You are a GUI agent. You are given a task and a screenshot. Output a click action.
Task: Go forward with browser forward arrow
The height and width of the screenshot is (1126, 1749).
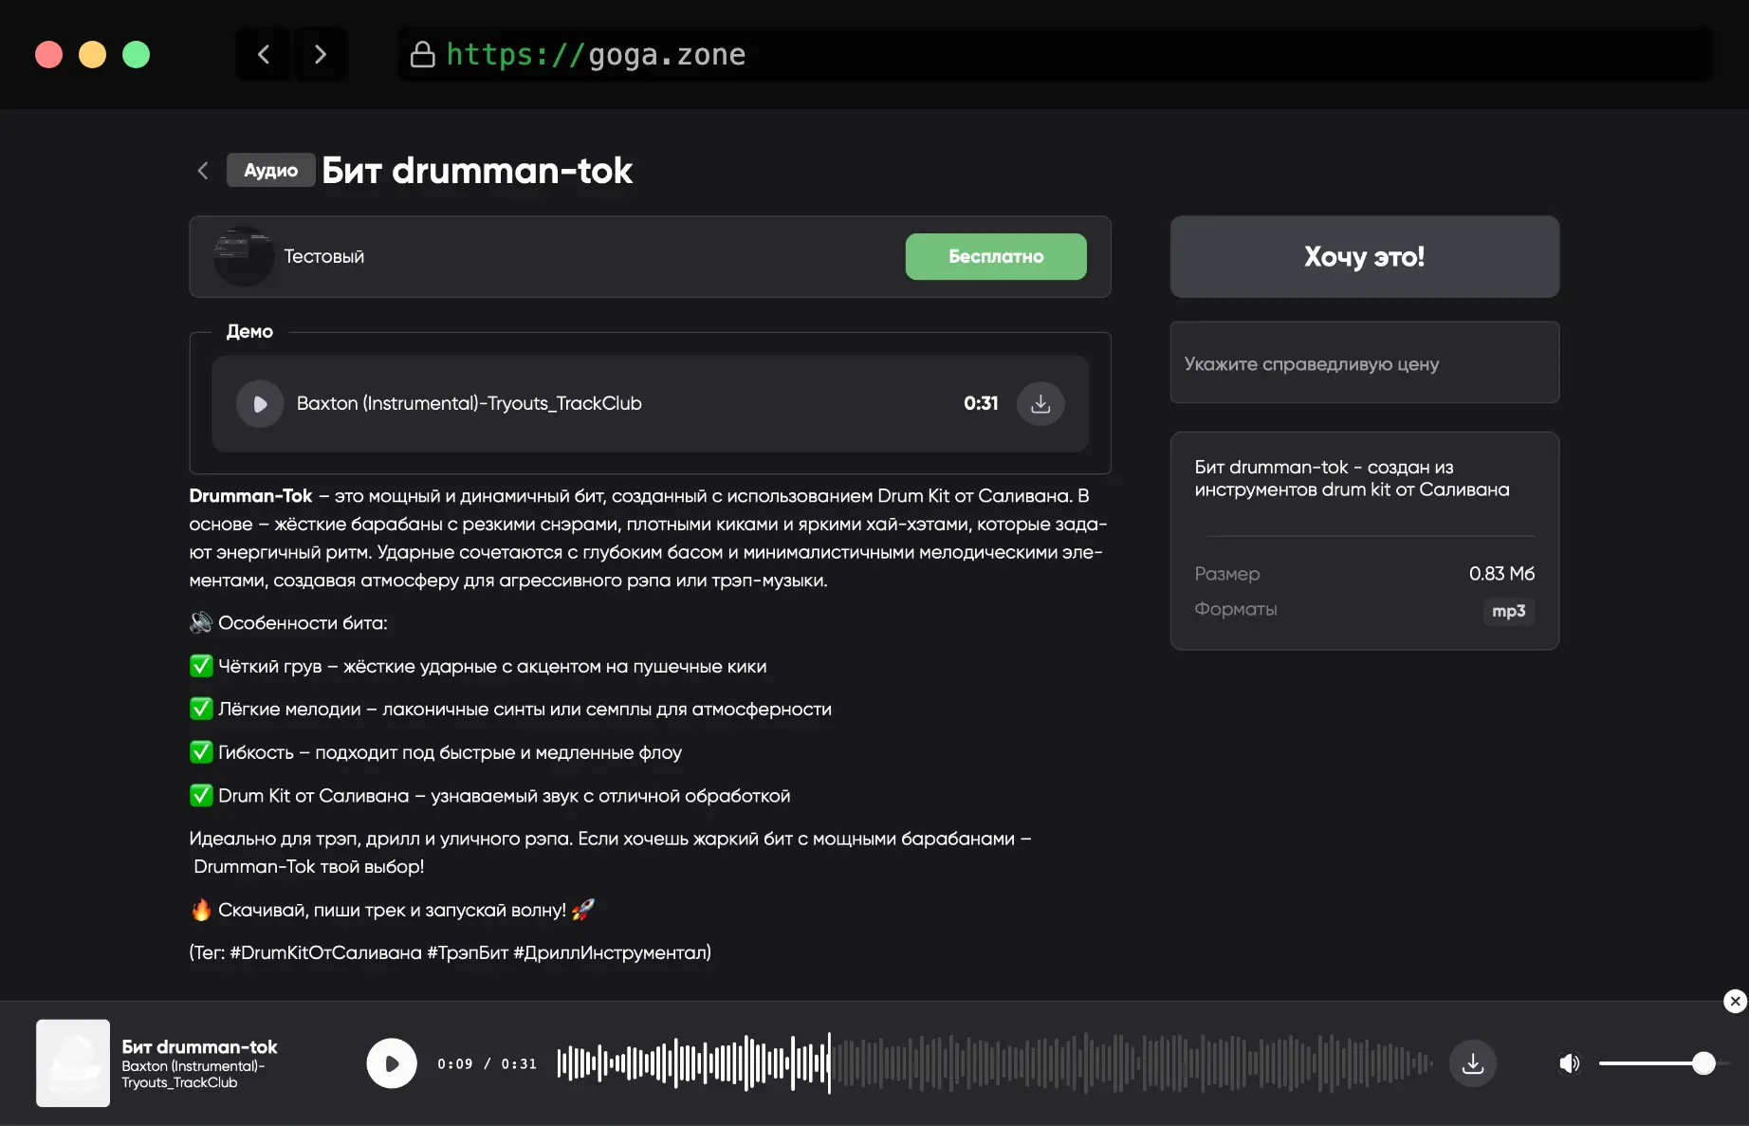pyautogui.click(x=321, y=54)
